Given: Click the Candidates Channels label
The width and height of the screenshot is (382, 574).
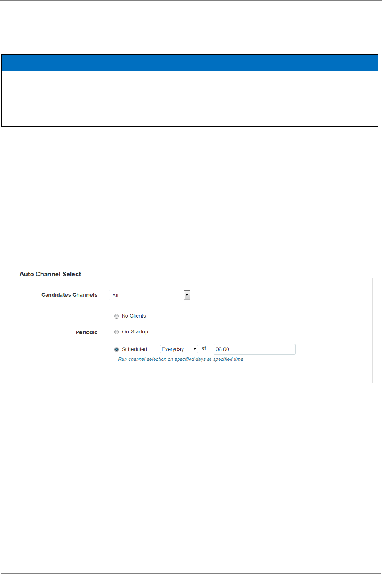Looking at the screenshot, I should tap(70, 295).
